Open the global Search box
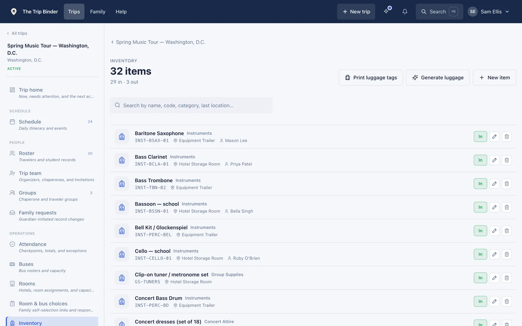The image size is (522, 326). pos(439,12)
